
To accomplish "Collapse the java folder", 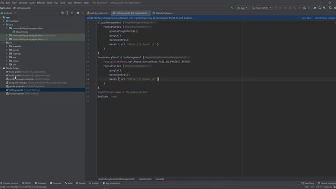I will click(x=4, y=25).
